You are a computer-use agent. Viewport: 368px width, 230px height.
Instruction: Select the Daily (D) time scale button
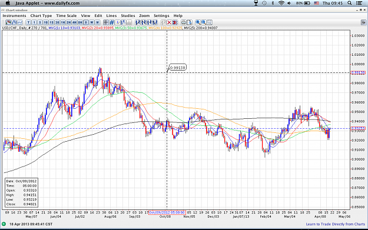86,22
